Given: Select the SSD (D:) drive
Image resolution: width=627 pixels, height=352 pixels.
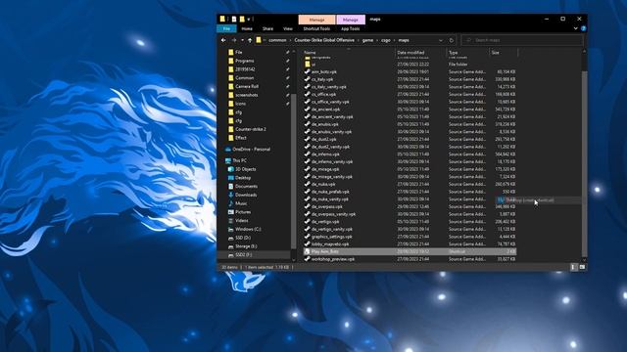Looking at the screenshot, I should [x=243, y=238].
